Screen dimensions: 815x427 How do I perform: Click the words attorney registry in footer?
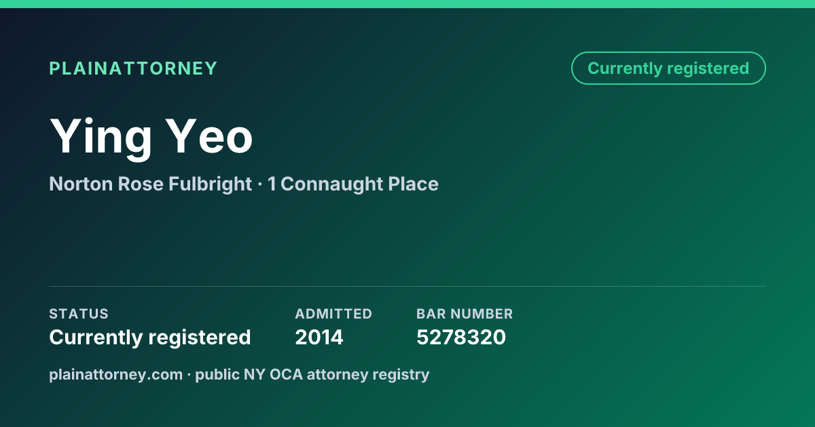[x=368, y=374]
